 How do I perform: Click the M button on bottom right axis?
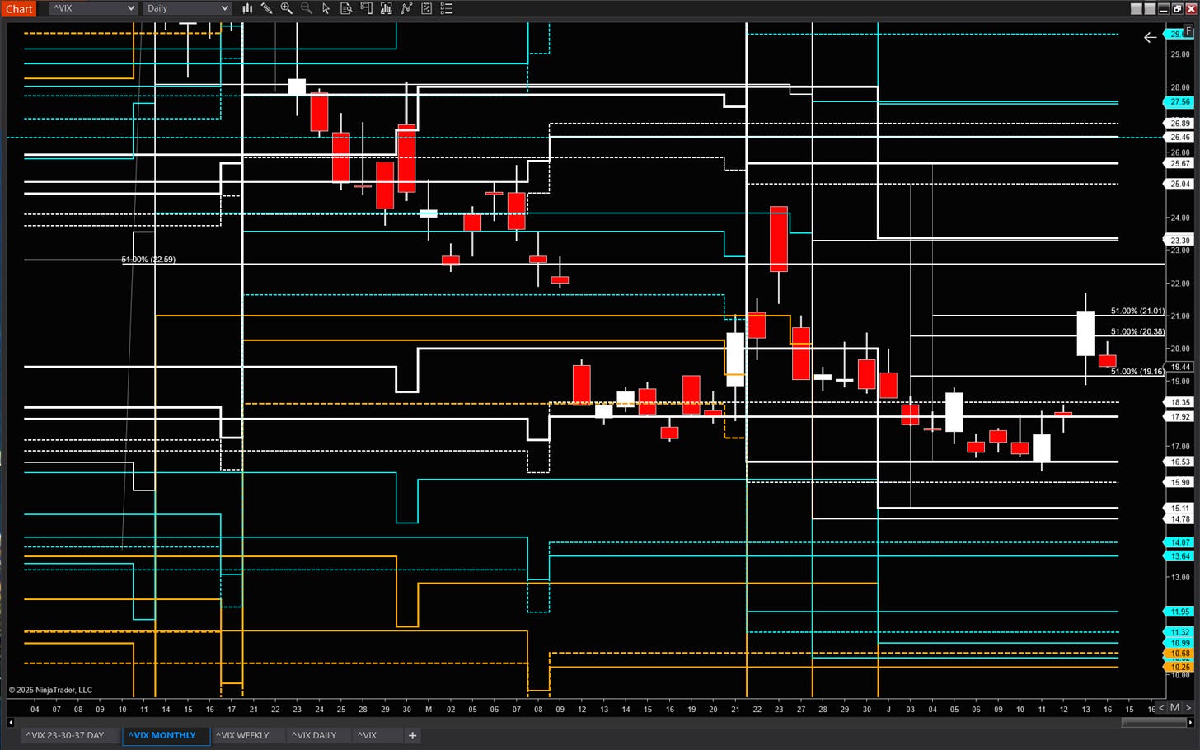pyautogui.click(x=1174, y=707)
